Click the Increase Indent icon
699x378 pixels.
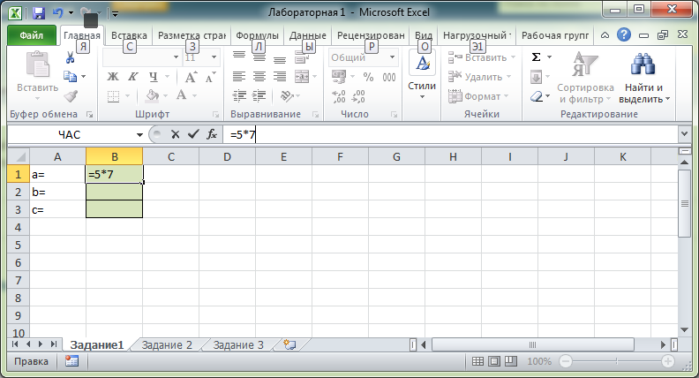click(x=259, y=95)
